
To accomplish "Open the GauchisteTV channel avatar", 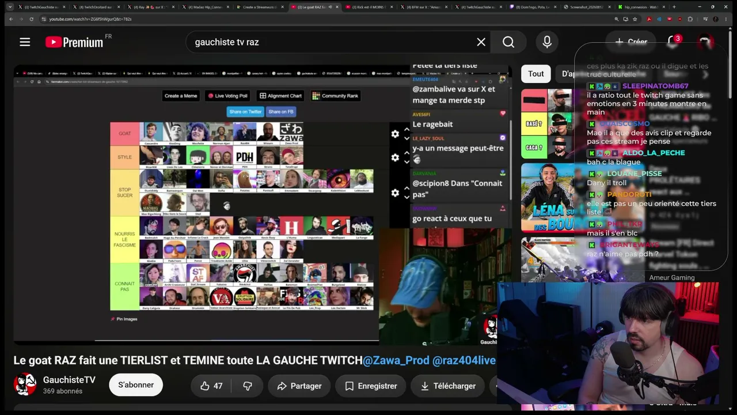I will (x=25, y=384).
